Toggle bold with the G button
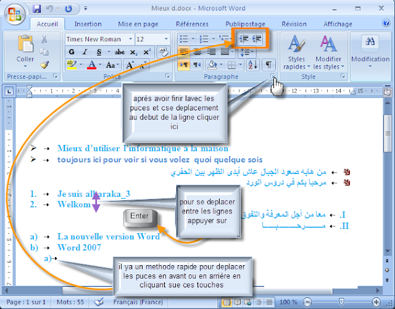Viewport: 395px width, 309px height. [72, 52]
